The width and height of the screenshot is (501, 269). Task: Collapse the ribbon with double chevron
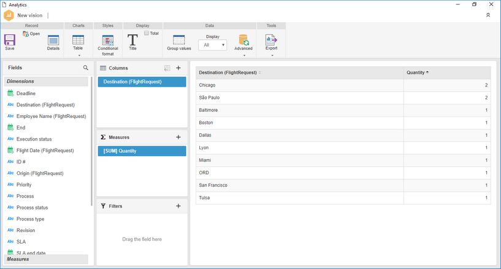488,15
